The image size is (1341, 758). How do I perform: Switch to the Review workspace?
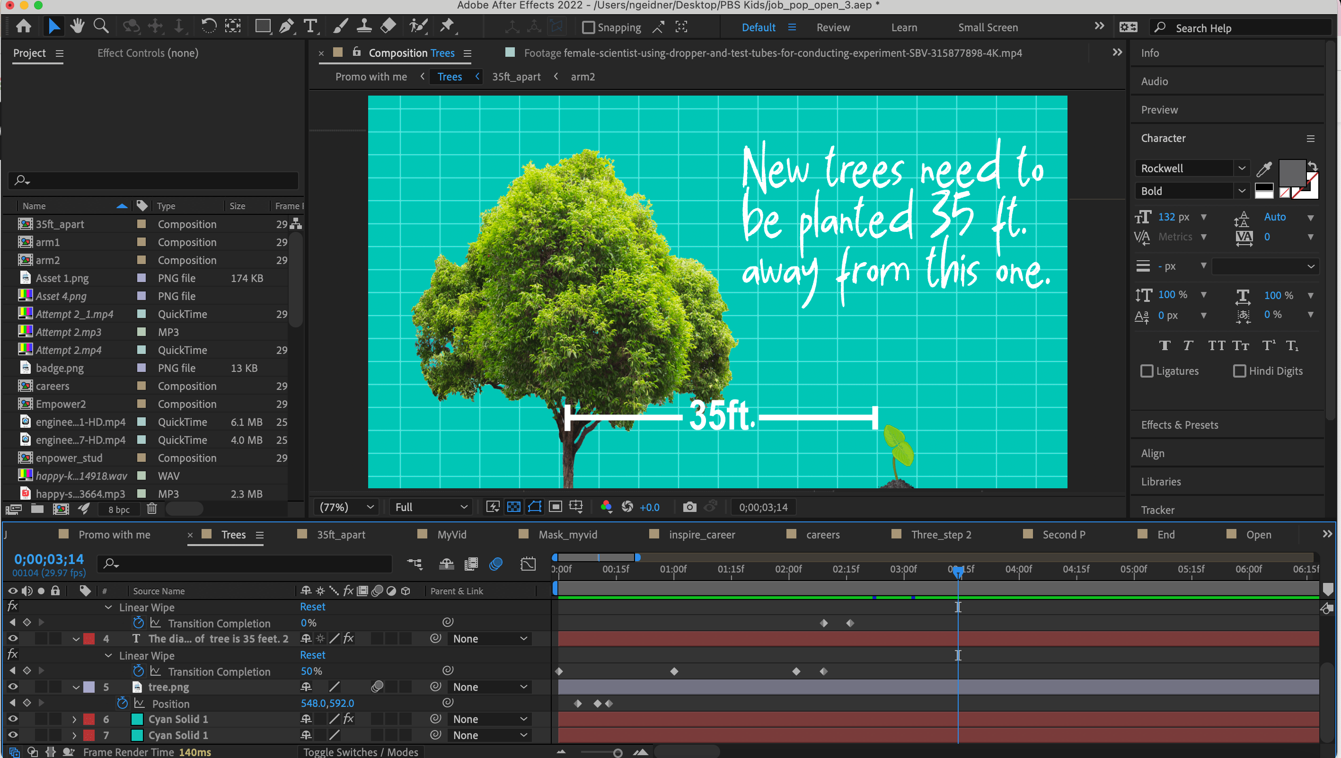click(832, 27)
